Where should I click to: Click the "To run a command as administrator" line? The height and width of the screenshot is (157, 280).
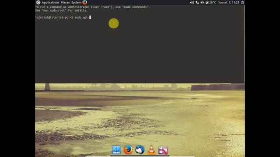[92, 7]
